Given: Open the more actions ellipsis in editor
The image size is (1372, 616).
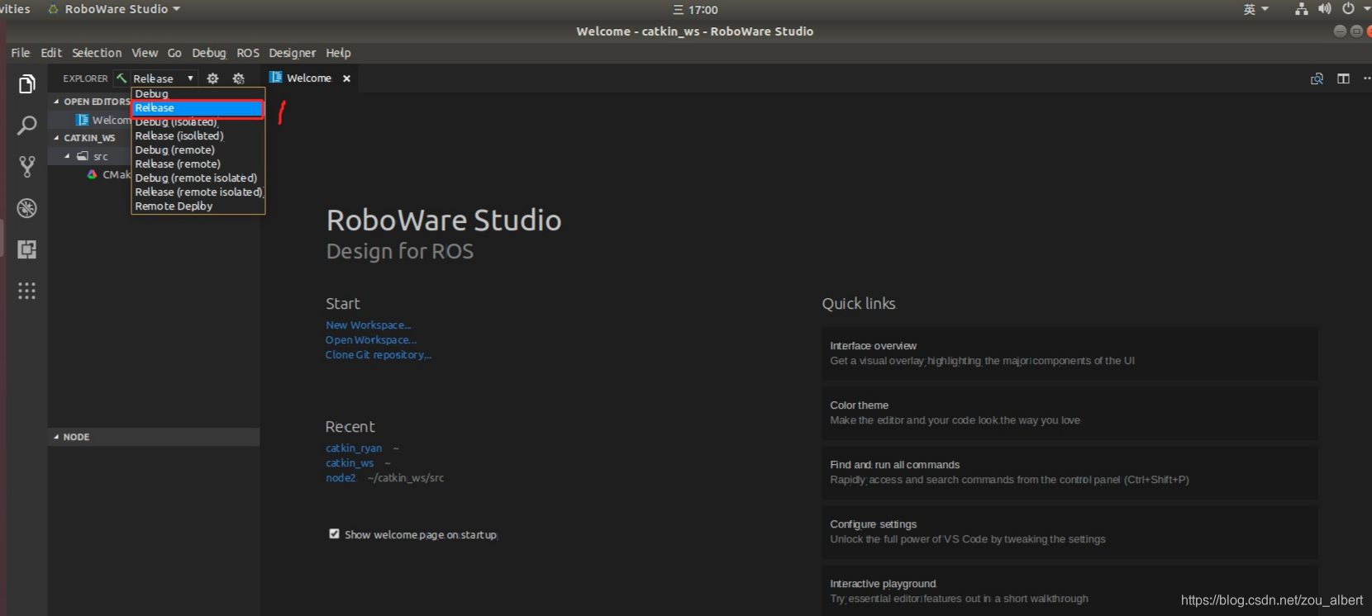Looking at the screenshot, I should tap(1366, 78).
